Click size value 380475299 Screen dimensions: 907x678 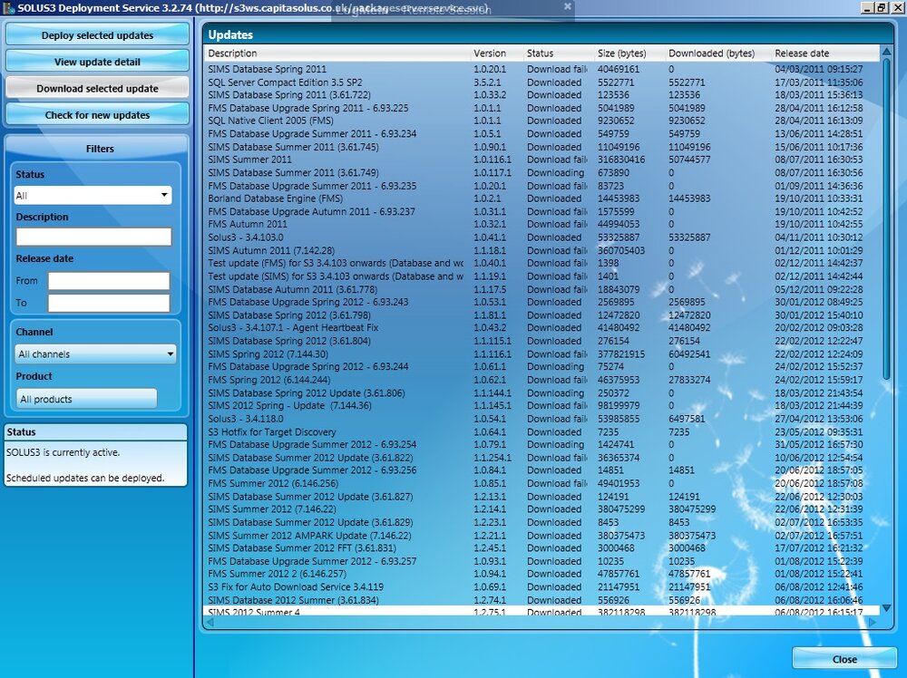click(x=621, y=509)
